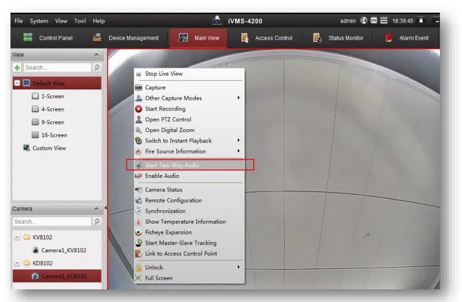The height and width of the screenshot is (302, 462).
Task: Click the search magnifier in Camera panel
Action: coord(97,221)
